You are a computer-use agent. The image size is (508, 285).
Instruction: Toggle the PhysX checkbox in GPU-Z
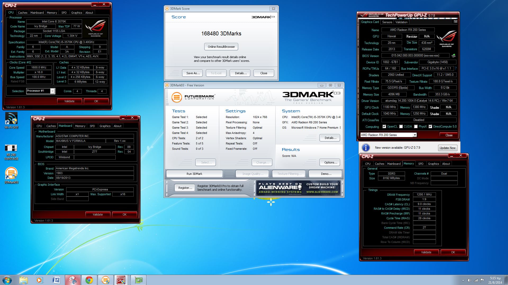click(x=416, y=127)
